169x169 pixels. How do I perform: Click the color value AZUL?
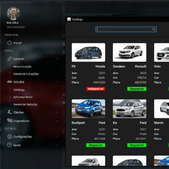pos(101,78)
